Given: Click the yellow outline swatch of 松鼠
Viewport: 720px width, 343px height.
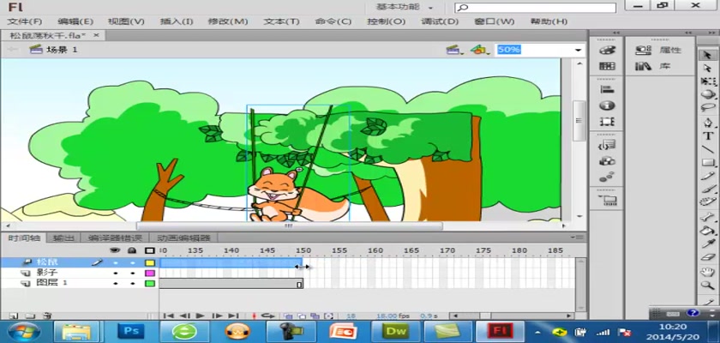Looking at the screenshot, I should [x=150, y=262].
